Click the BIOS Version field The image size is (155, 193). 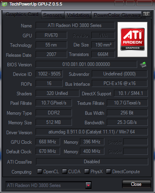(x=86, y=64)
